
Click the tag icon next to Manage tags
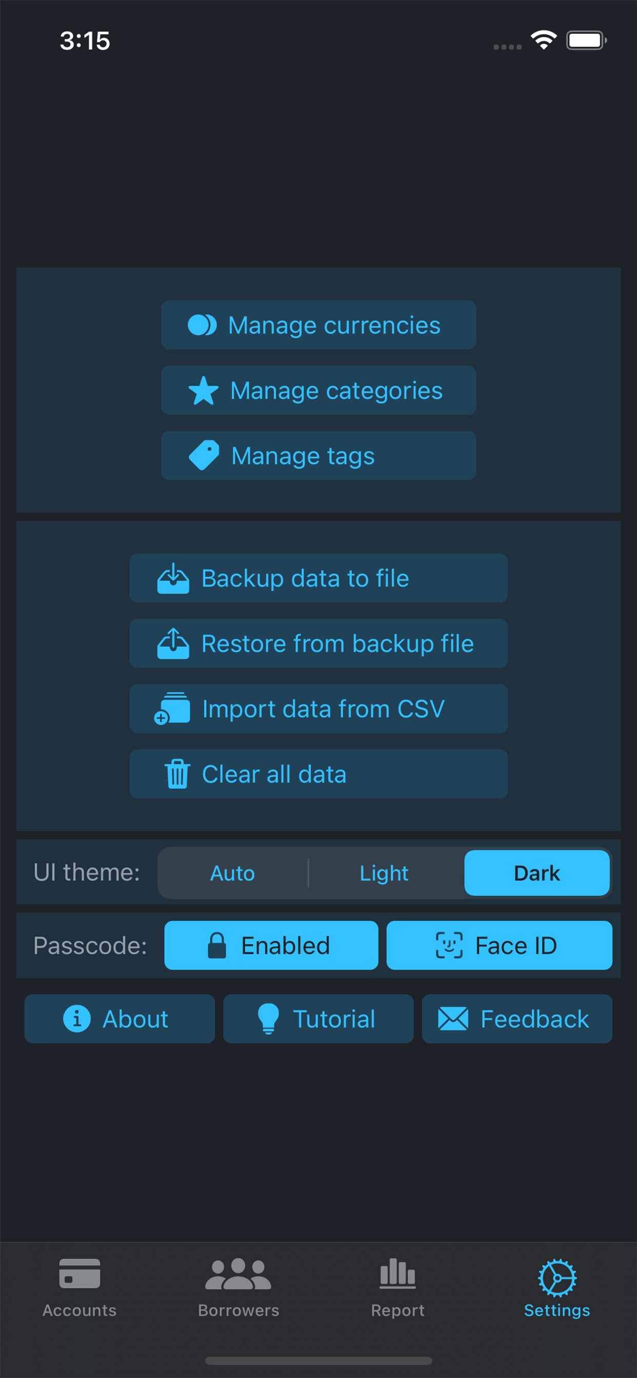tap(204, 455)
